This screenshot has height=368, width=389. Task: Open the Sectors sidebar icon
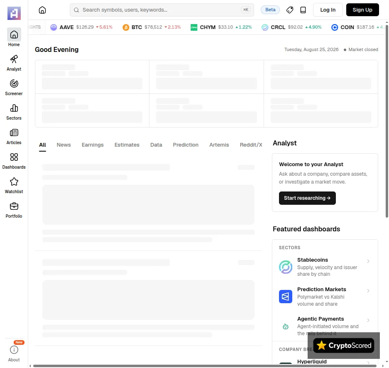pos(14,108)
